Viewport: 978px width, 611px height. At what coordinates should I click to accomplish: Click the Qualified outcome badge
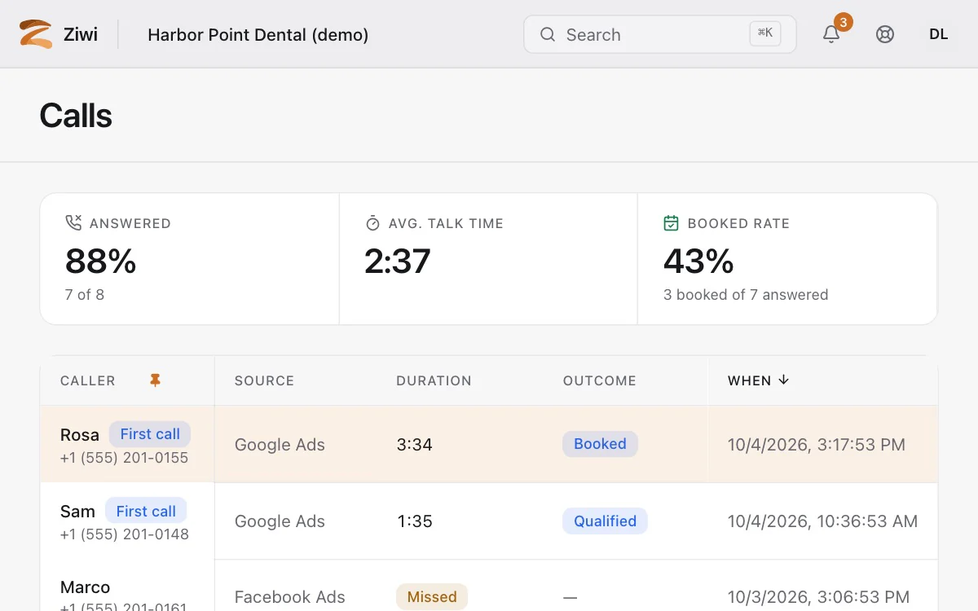click(x=605, y=521)
